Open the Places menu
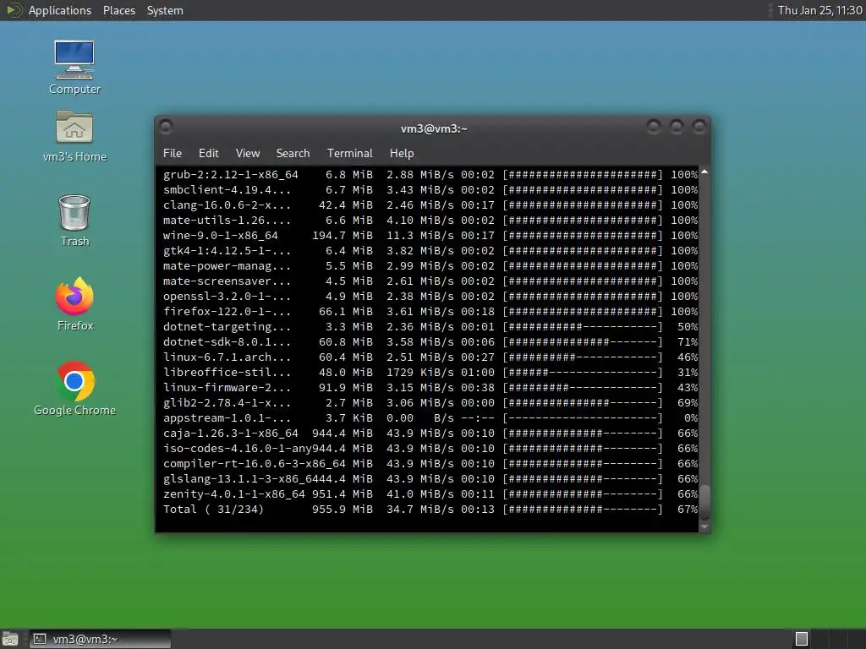Viewport: 866px width, 649px height. pyautogui.click(x=118, y=10)
